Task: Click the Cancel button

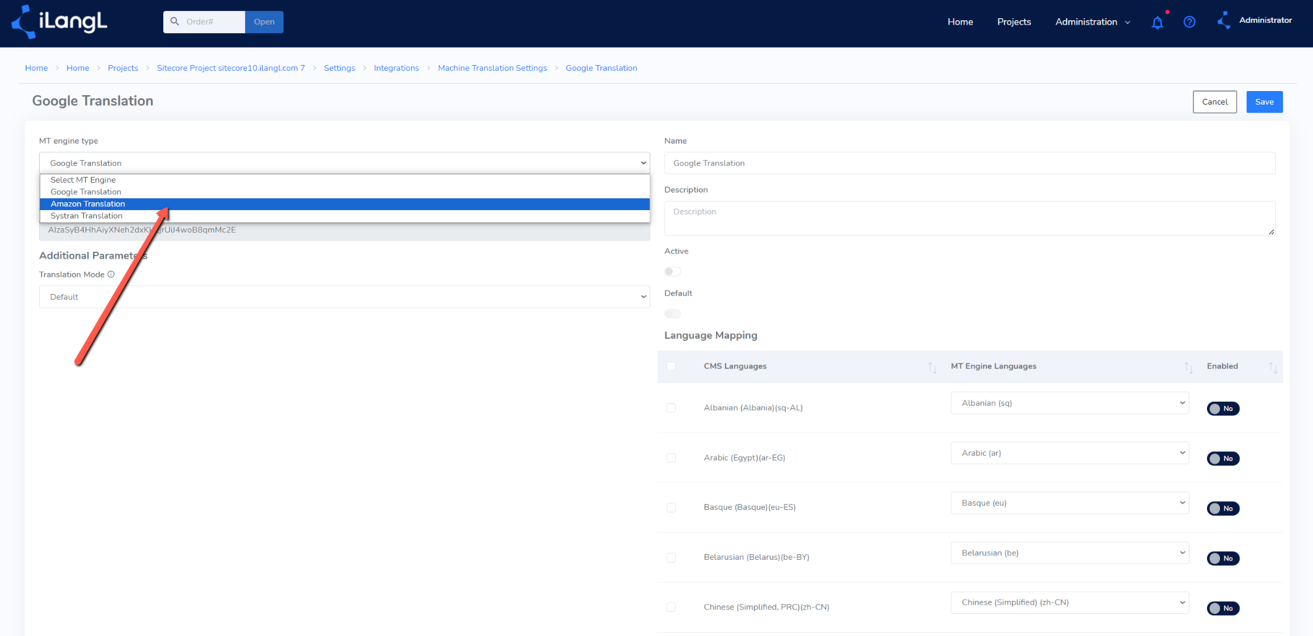Action: [x=1215, y=102]
